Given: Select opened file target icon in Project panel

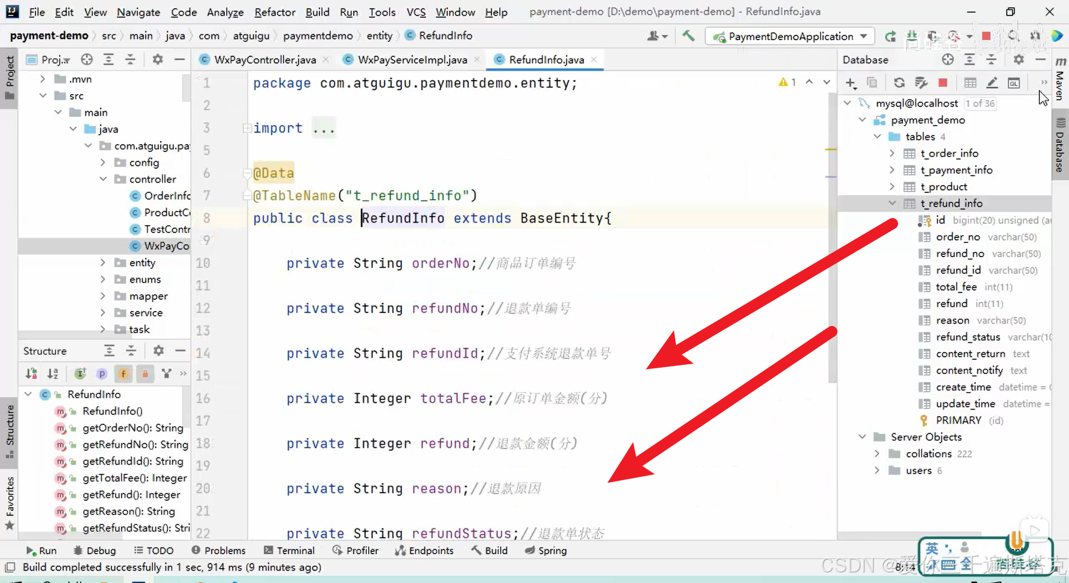Looking at the screenshot, I should pos(87,60).
